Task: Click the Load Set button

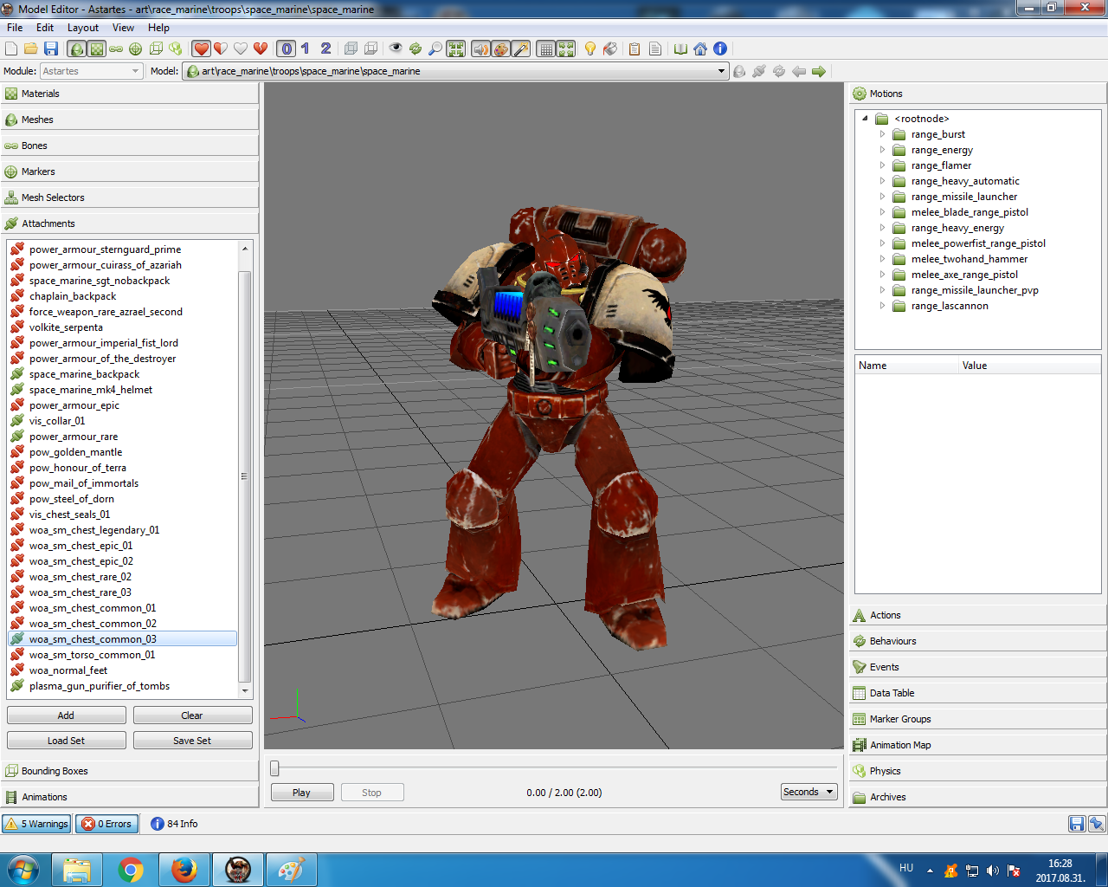Action: tap(67, 741)
